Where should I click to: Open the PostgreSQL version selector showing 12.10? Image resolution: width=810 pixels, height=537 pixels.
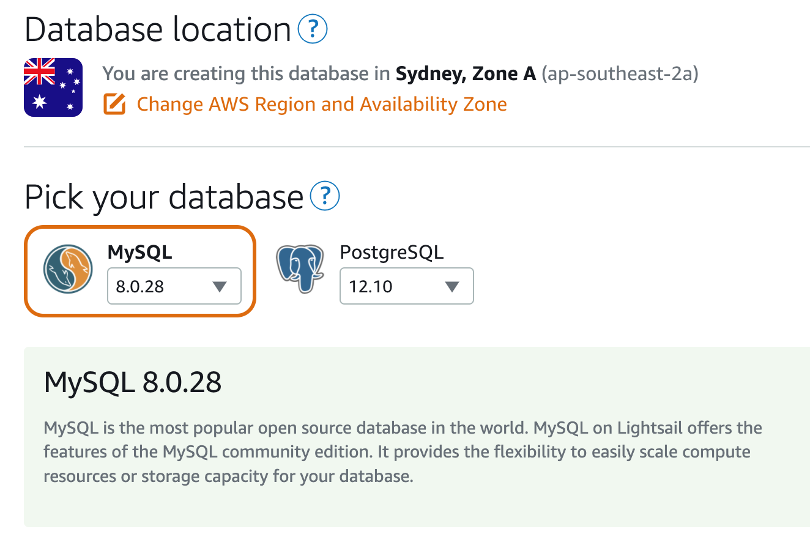click(406, 286)
